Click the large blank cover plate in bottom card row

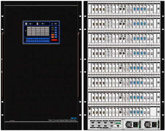click(153, 112)
